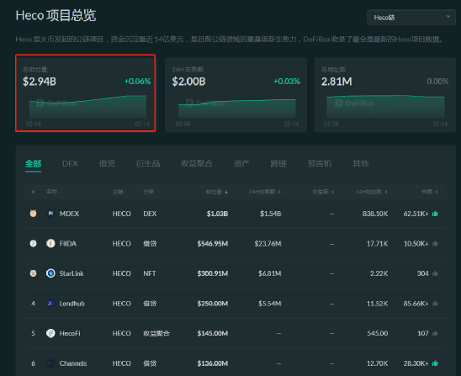The width and height of the screenshot is (461, 376).
Task: Click Lendhub locked value $250.00M
Action: click(213, 304)
